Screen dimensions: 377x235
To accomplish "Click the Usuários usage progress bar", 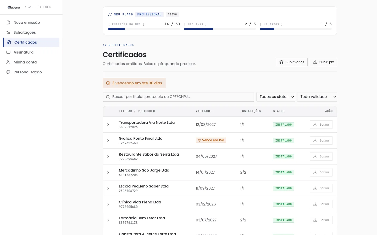I will coord(296,29).
